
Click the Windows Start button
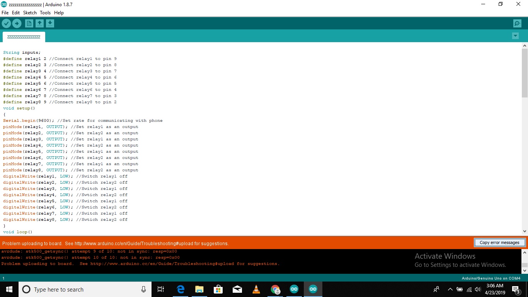pyautogui.click(x=9, y=289)
